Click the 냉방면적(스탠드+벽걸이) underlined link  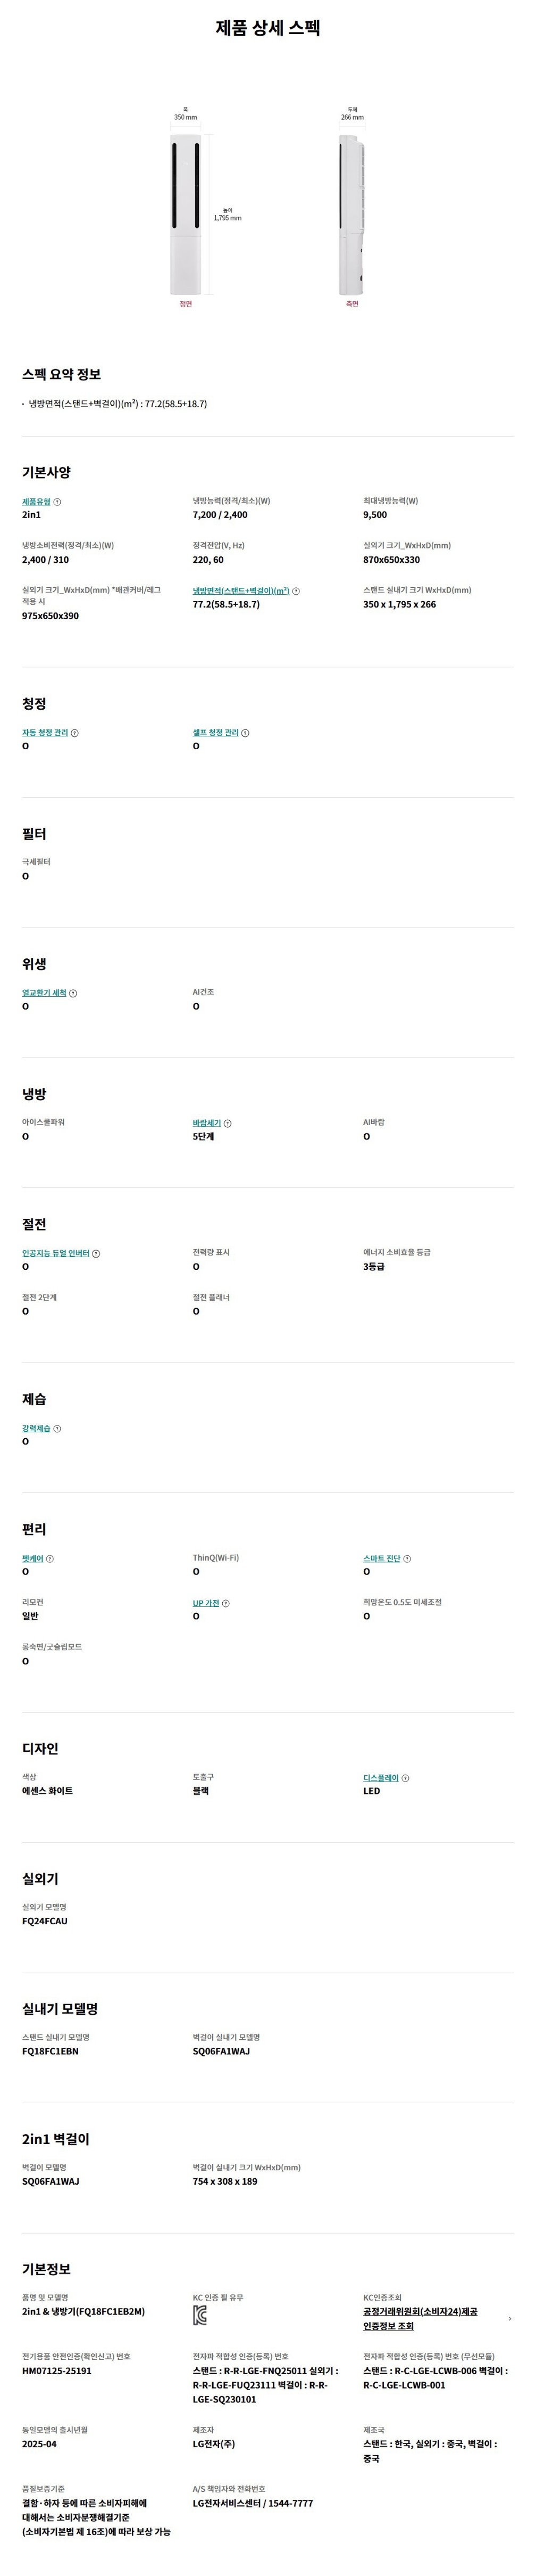pyautogui.click(x=240, y=591)
